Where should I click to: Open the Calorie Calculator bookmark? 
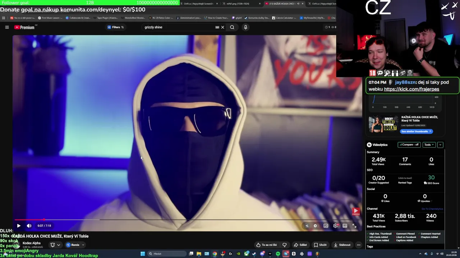tap(284, 18)
